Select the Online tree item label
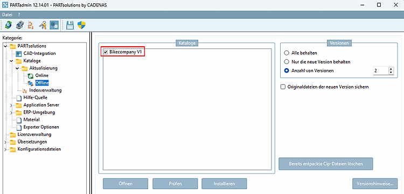Image resolution: width=404 pixels, height=194 pixels. (x=41, y=76)
